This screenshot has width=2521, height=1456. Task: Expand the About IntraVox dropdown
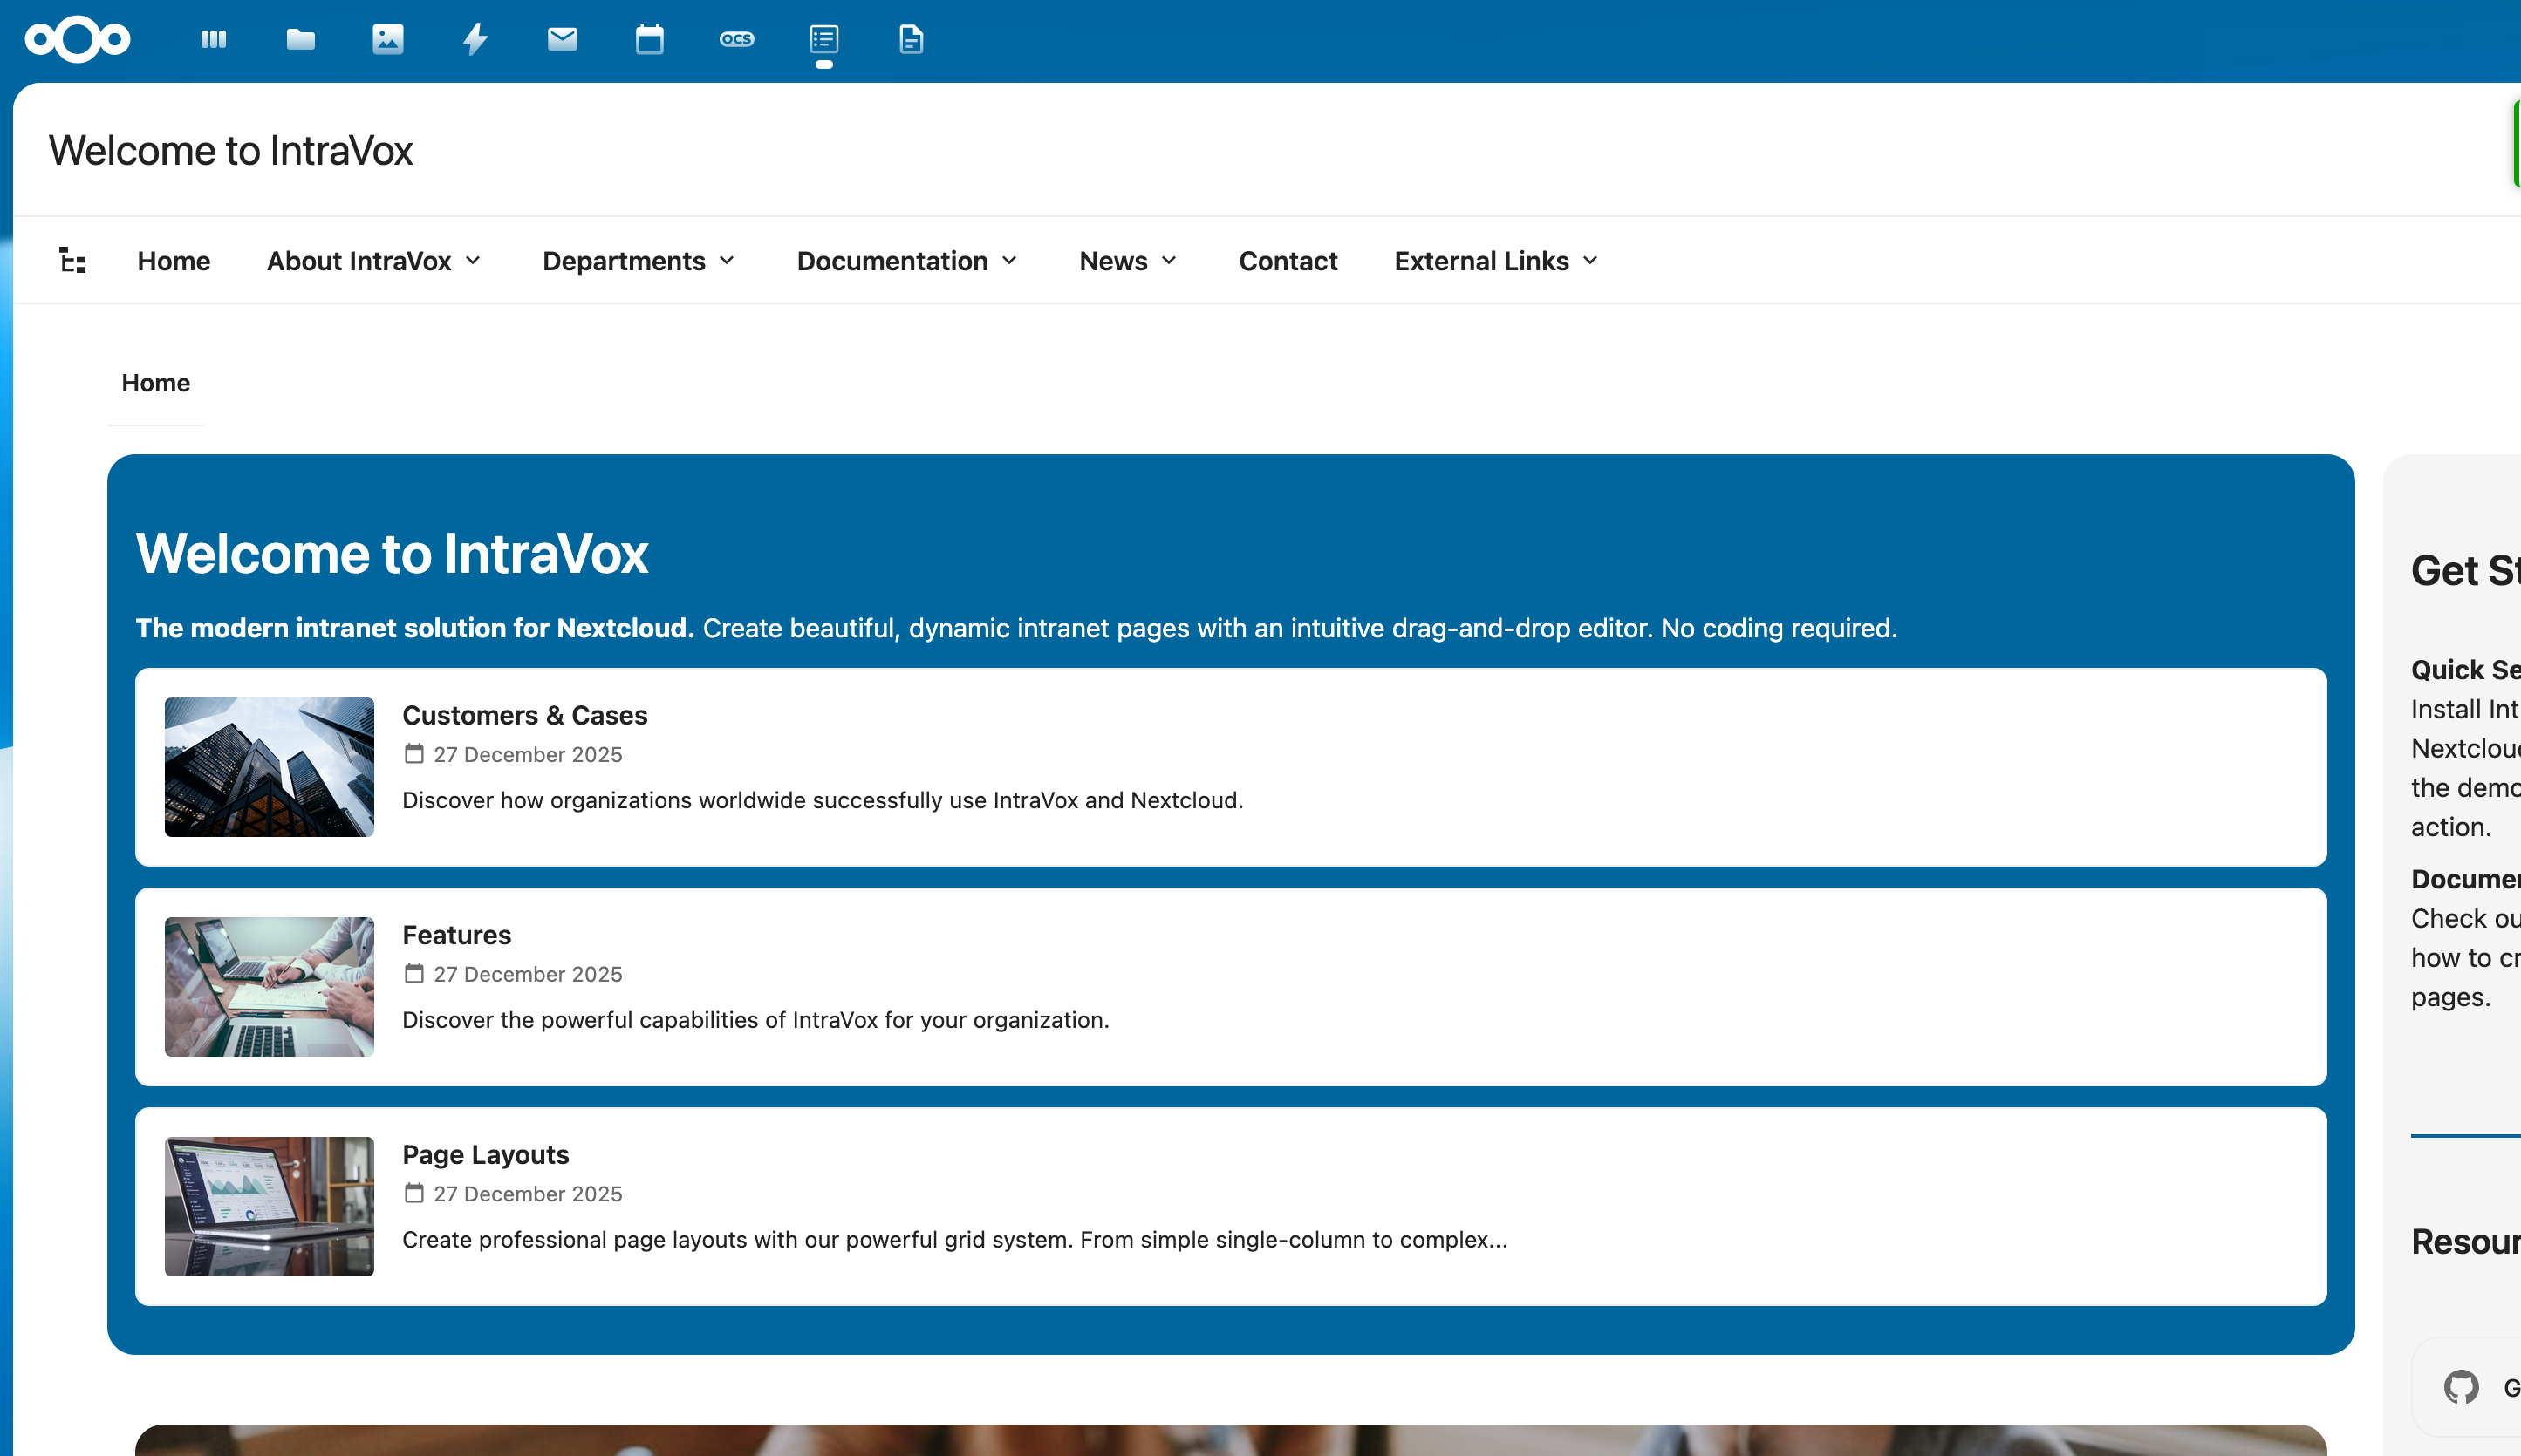[x=374, y=260]
